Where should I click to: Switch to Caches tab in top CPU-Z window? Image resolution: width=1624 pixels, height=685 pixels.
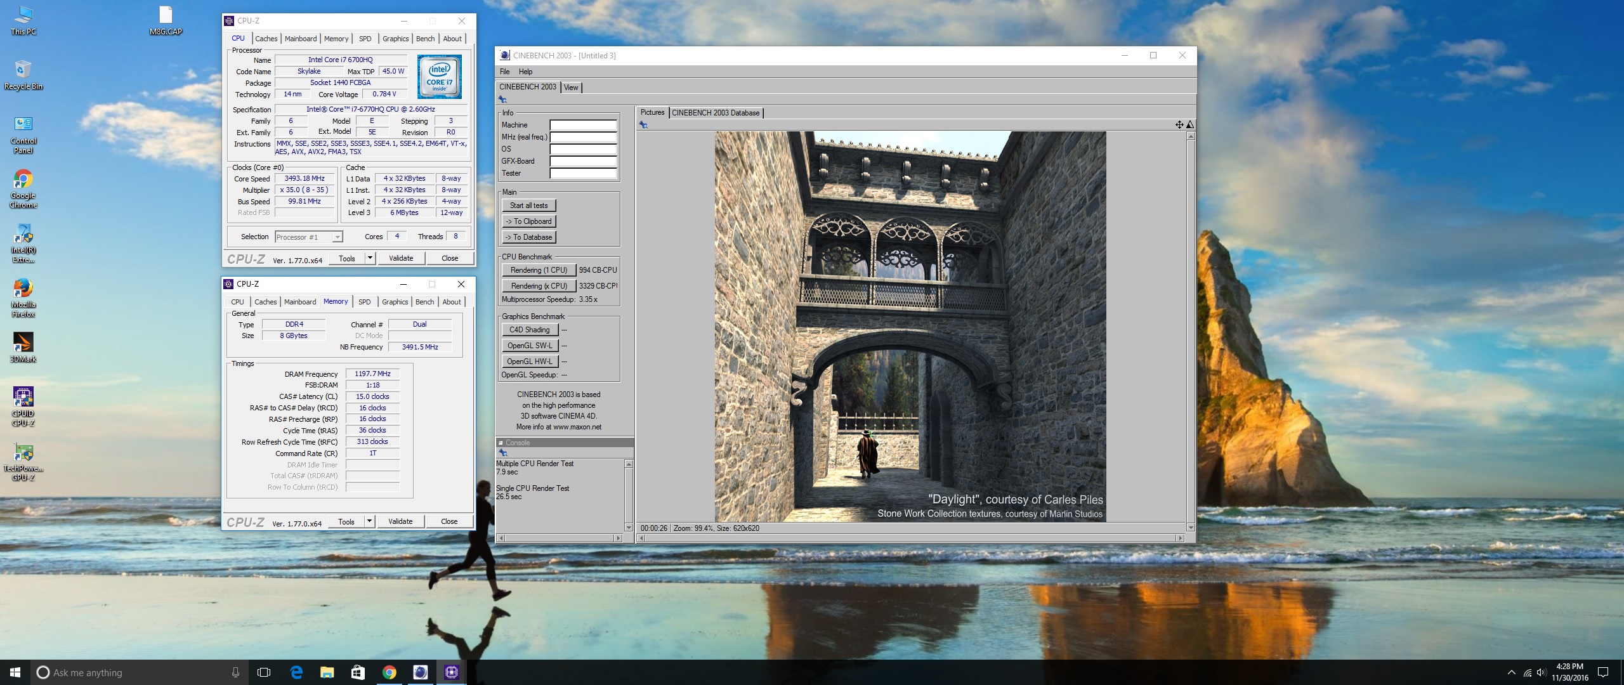[266, 39]
